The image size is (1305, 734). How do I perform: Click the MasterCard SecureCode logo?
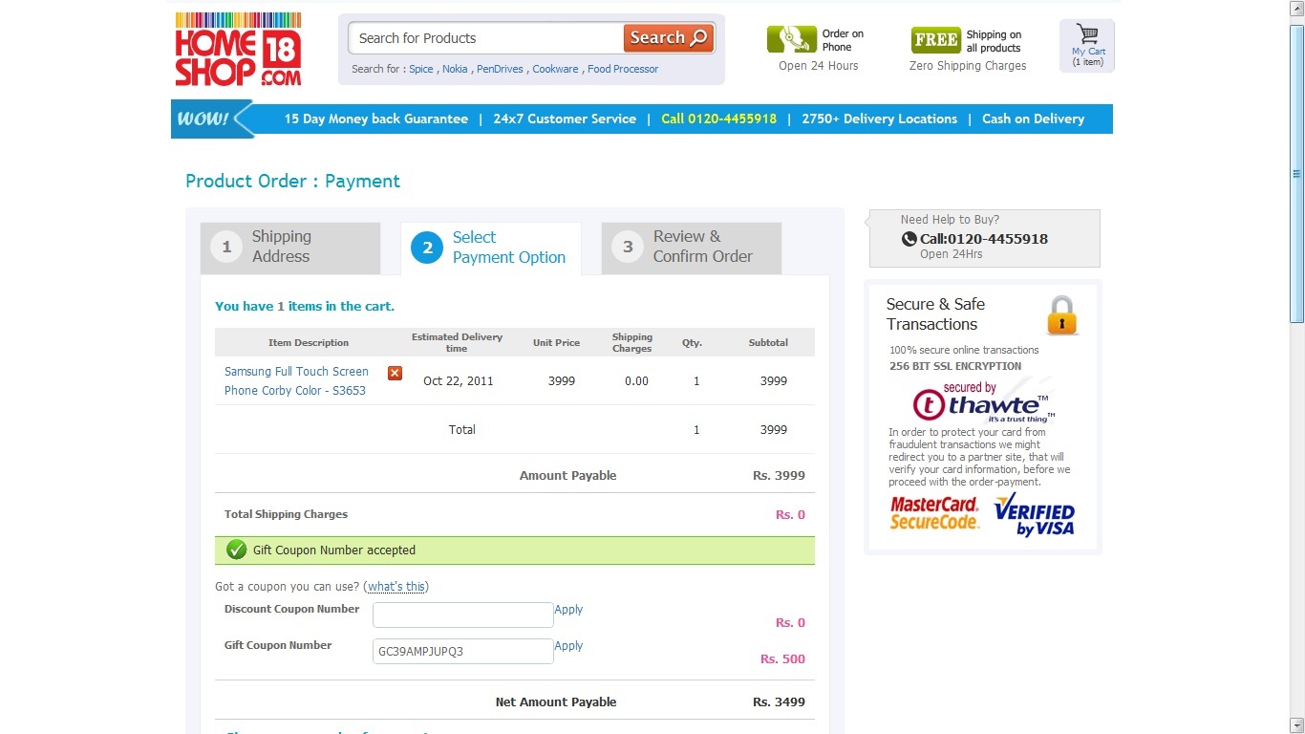pos(934,513)
